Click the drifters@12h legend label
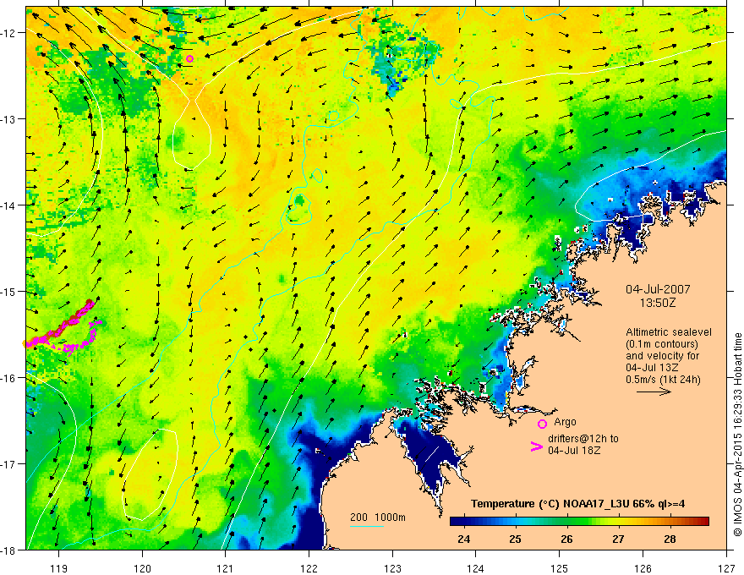Screen dimensions: 744x575 click(x=583, y=444)
